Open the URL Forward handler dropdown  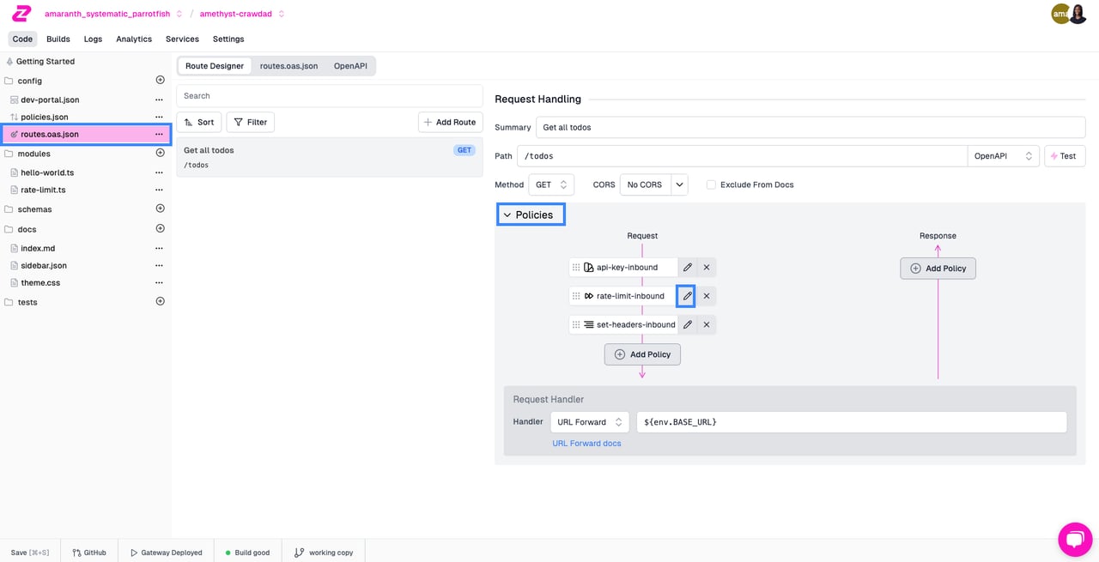click(x=590, y=422)
